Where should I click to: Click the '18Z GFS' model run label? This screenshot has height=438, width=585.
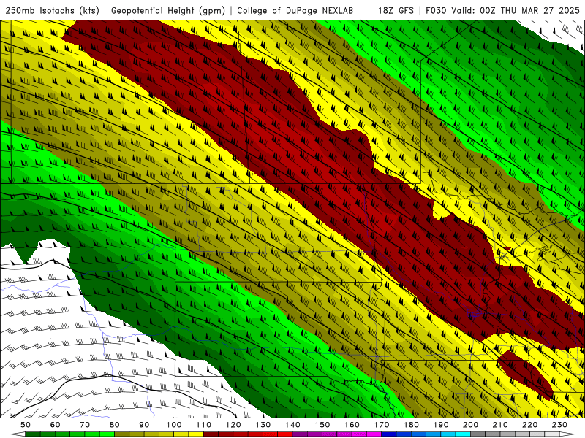coord(396,11)
